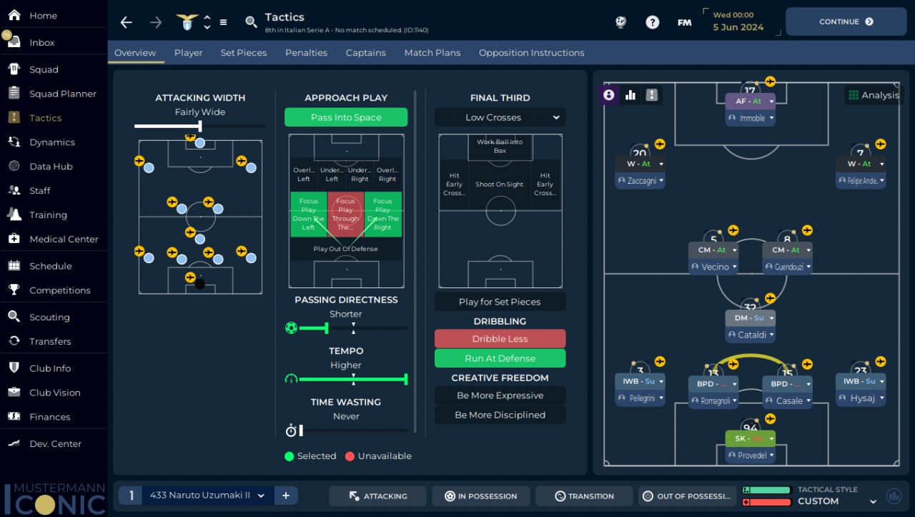Open the Low Crosses dropdown
The image size is (915, 517).
tap(500, 117)
